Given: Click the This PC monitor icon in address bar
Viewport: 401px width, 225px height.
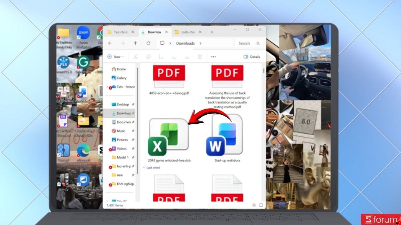Looking at the screenshot, I should [162, 43].
